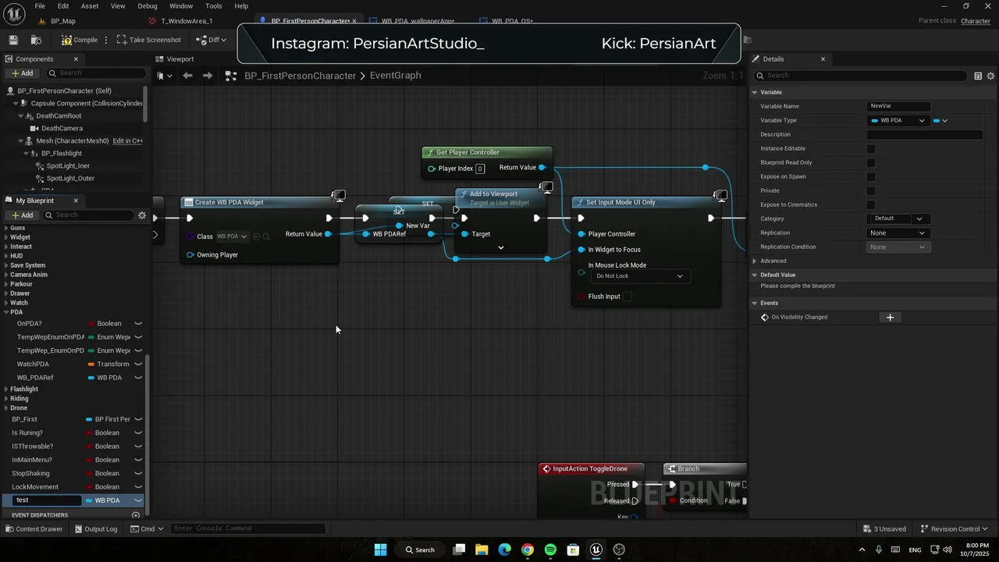The image size is (999, 562).
Task: Click Transform color pill for WatchPDA
Action: (91, 364)
